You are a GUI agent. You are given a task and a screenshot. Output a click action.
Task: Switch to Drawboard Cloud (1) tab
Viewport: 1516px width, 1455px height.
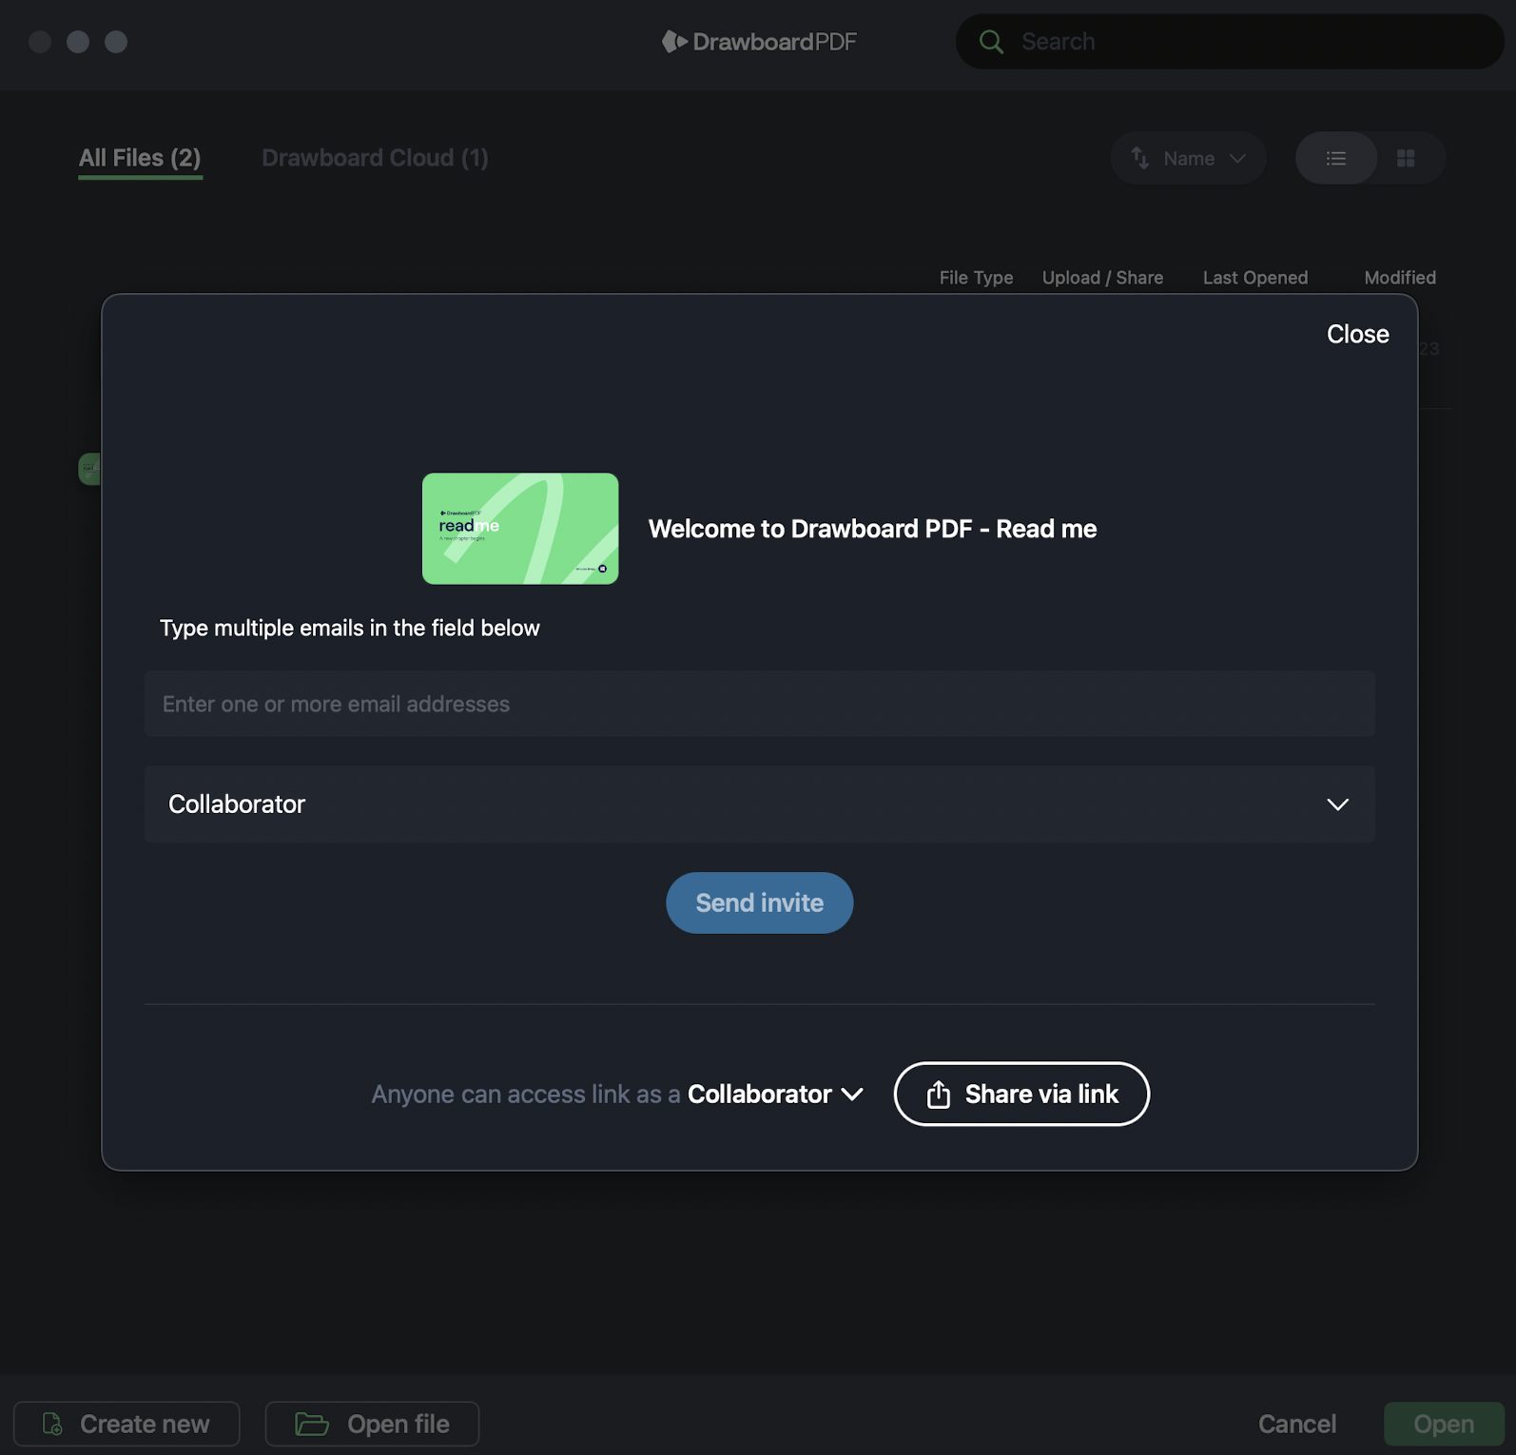pyautogui.click(x=375, y=158)
